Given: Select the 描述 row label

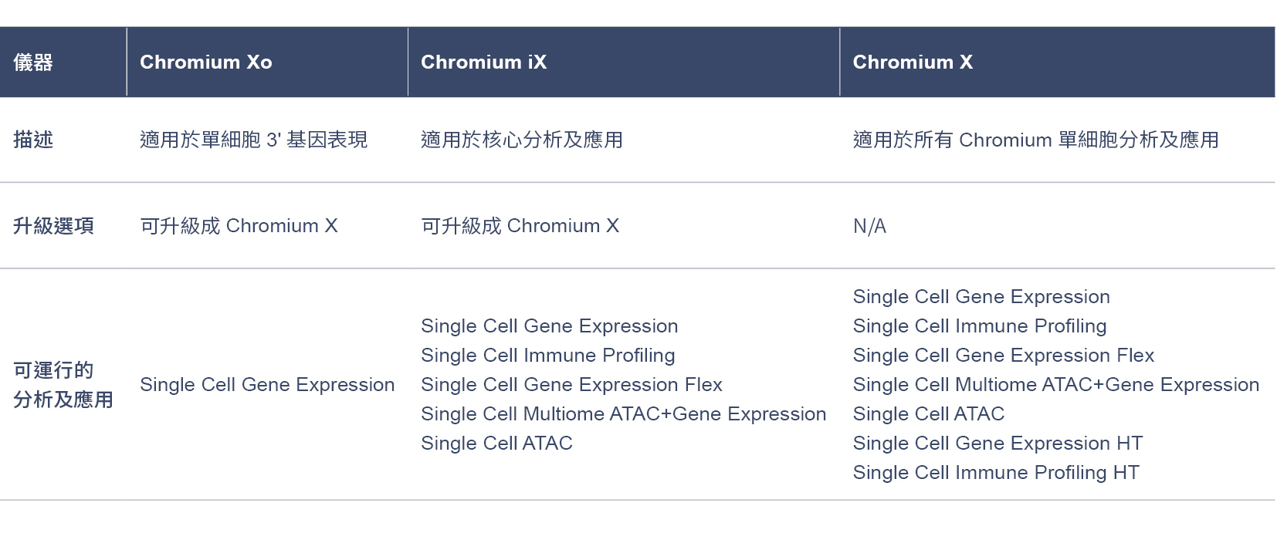Looking at the screenshot, I should pyautogui.click(x=33, y=140).
